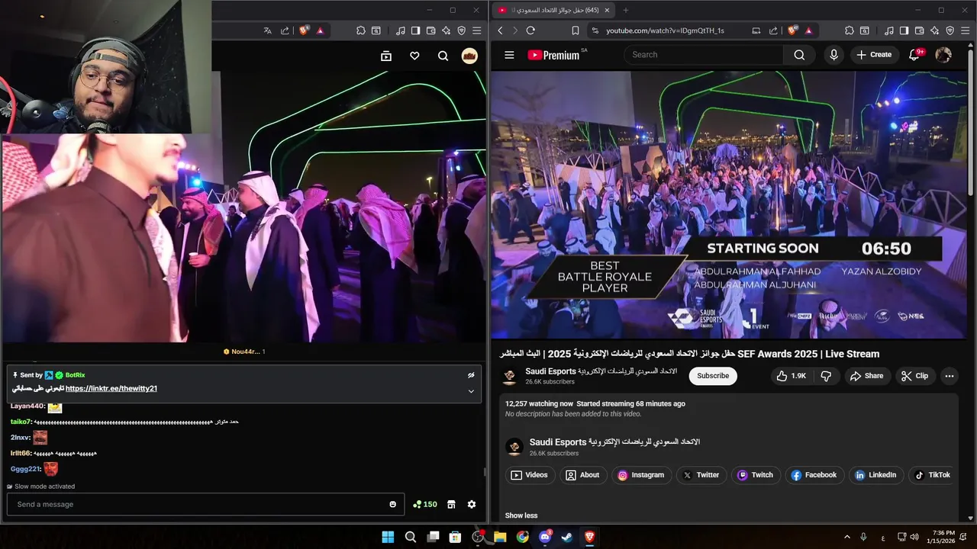Open the Kick profile avatar menu
Viewport: 977px width, 549px height.
(x=469, y=56)
